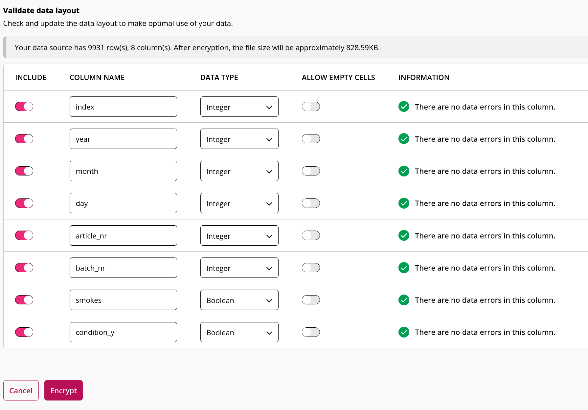This screenshot has width=588, height=410.
Task: Edit the article_nr column name field
Action: click(123, 236)
